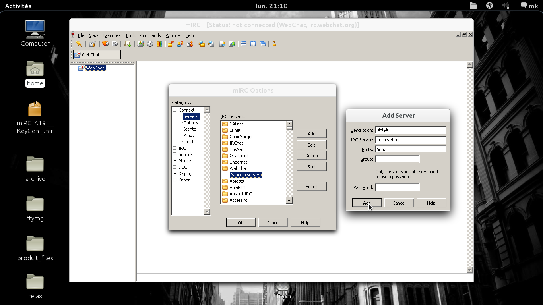The image size is (543, 305).
Task: Select the Identd item under Connect
Action: click(x=190, y=129)
